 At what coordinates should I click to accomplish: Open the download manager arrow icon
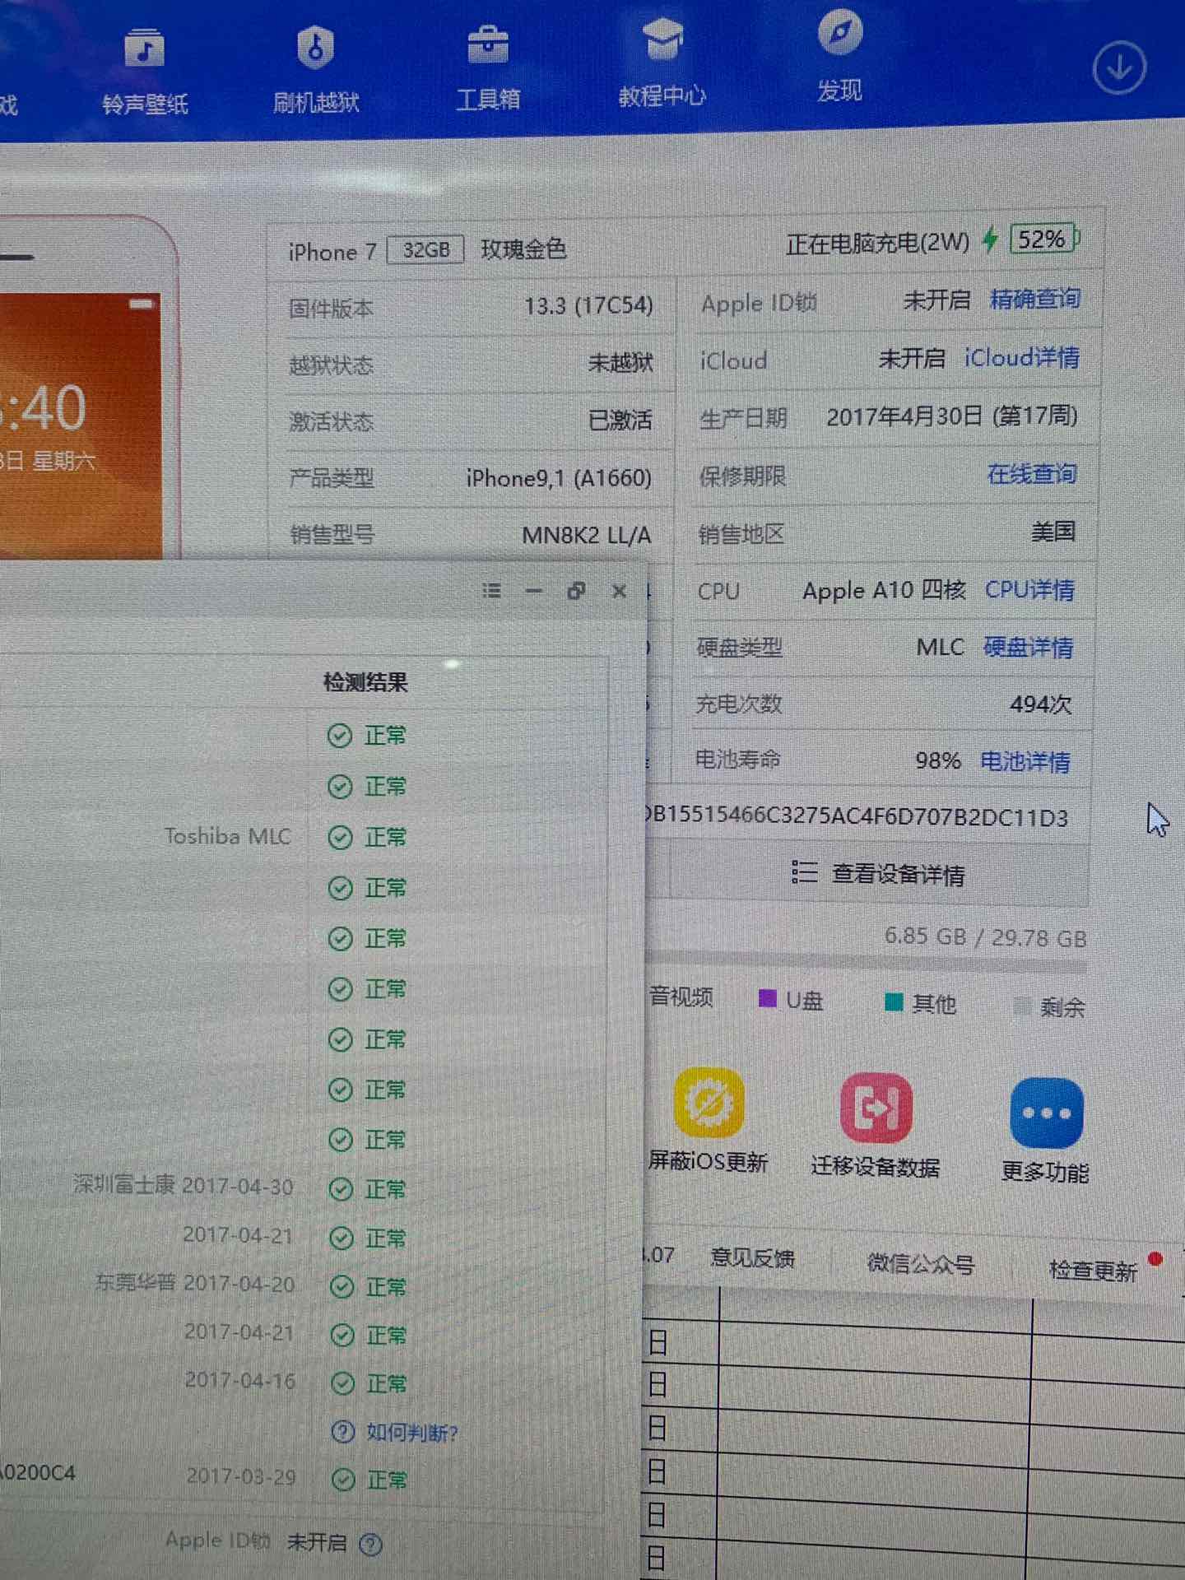coord(1119,67)
